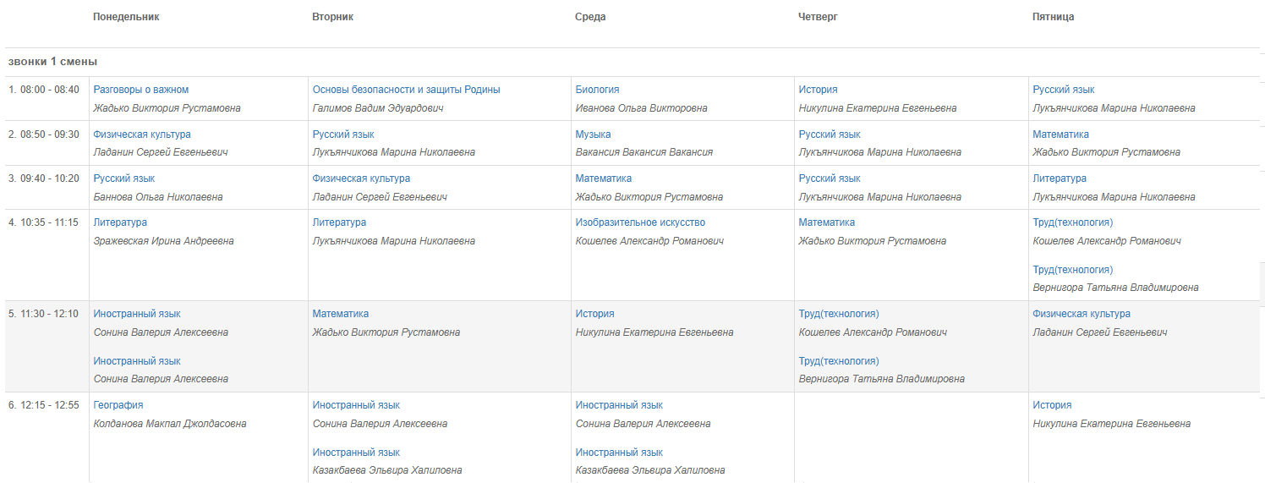Open Monday's Физическая культура lesson
Screen dimensions: 1265x483
pos(142,134)
